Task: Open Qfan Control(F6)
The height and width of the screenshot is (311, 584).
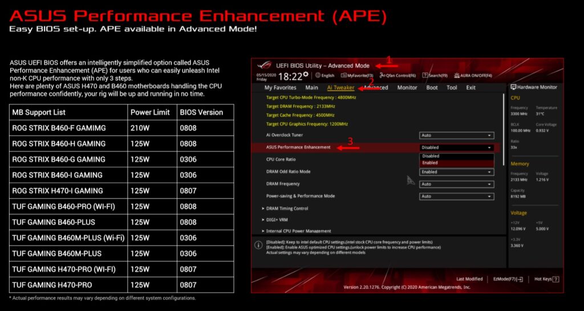Action: pos(398,75)
